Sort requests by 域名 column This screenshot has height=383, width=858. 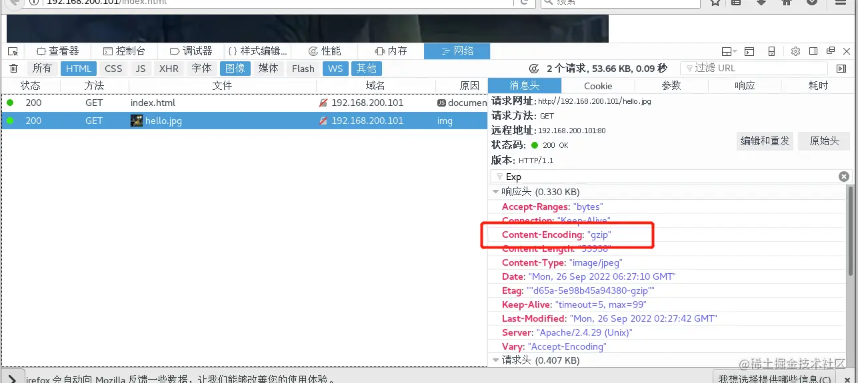tap(376, 85)
